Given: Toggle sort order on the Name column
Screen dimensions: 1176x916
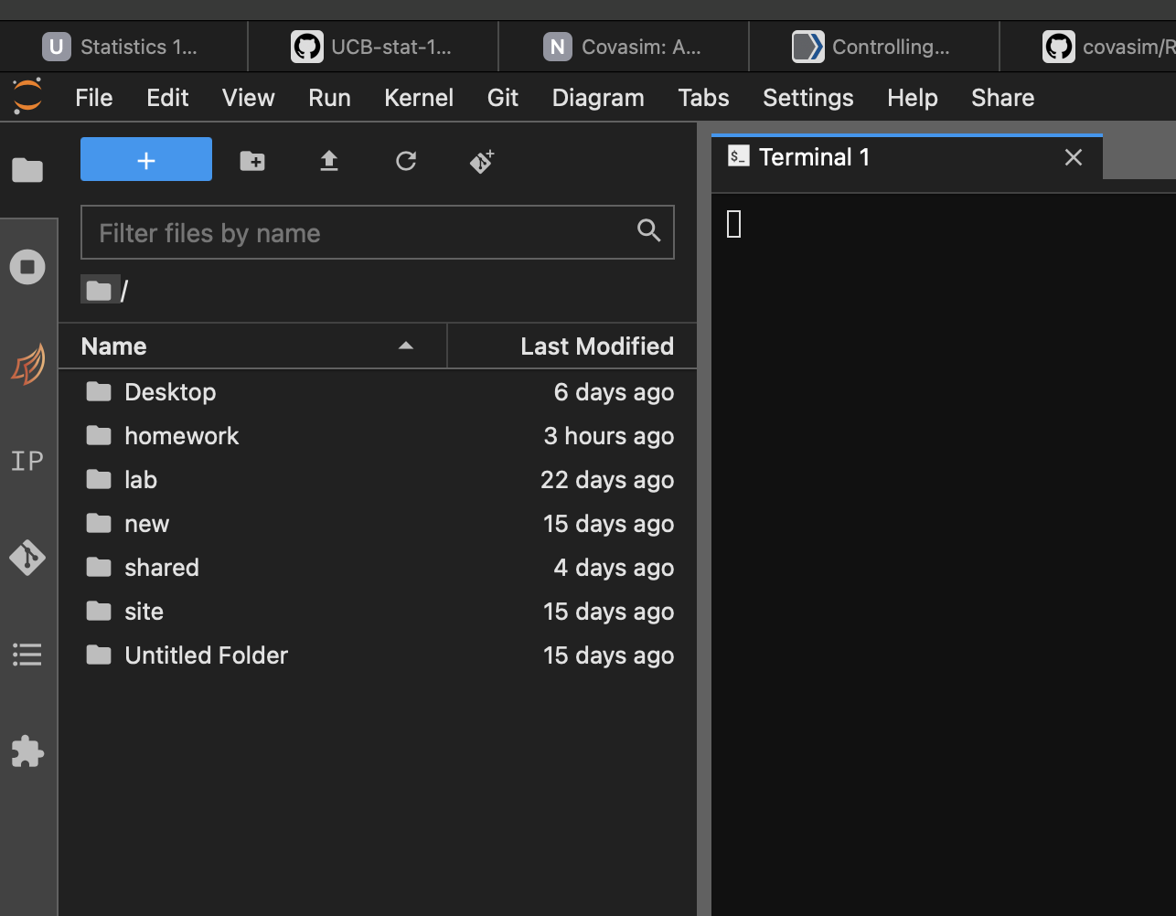Looking at the screenshot, I should tap(113, 346).
